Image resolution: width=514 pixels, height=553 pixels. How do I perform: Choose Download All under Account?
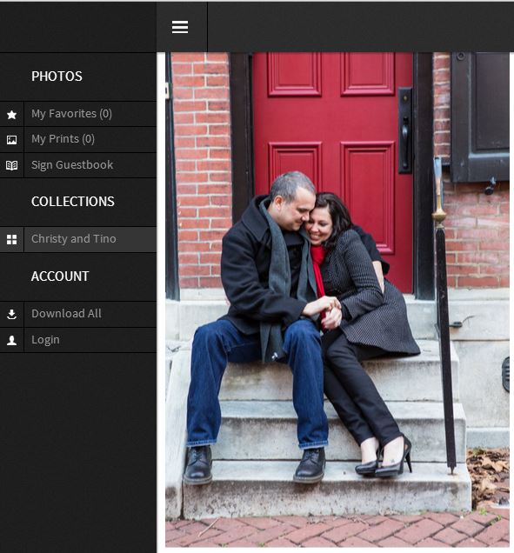[x=66, y=314]
